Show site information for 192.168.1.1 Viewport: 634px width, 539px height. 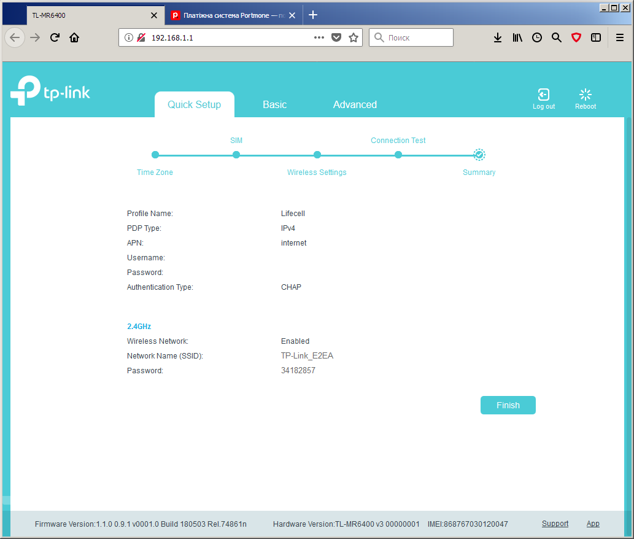coord(128,37)
